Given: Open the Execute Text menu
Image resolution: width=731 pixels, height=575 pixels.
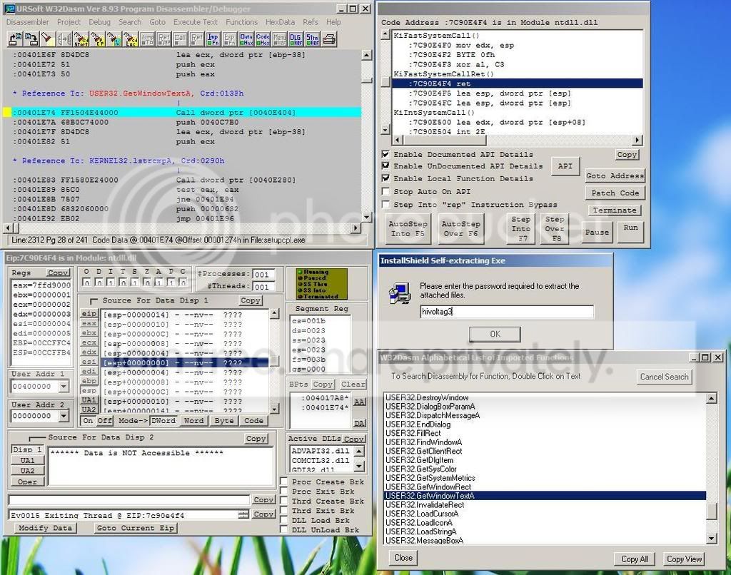Looking at the screenshot, I should 196,22.
